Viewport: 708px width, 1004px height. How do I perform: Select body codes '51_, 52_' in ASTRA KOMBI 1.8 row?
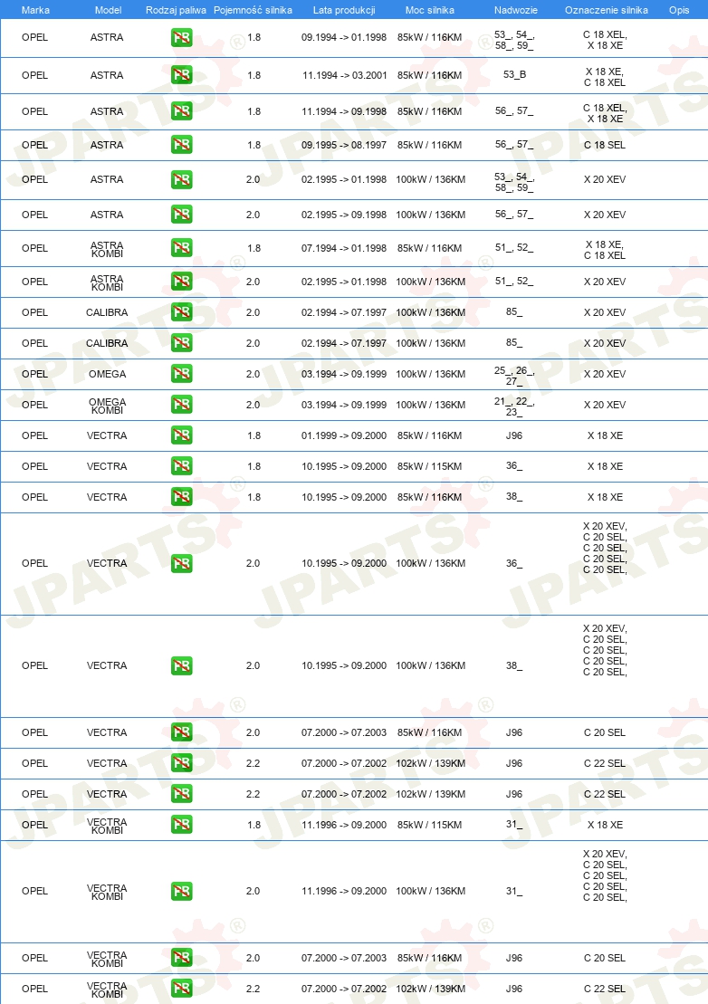click(x=514, y=247)
